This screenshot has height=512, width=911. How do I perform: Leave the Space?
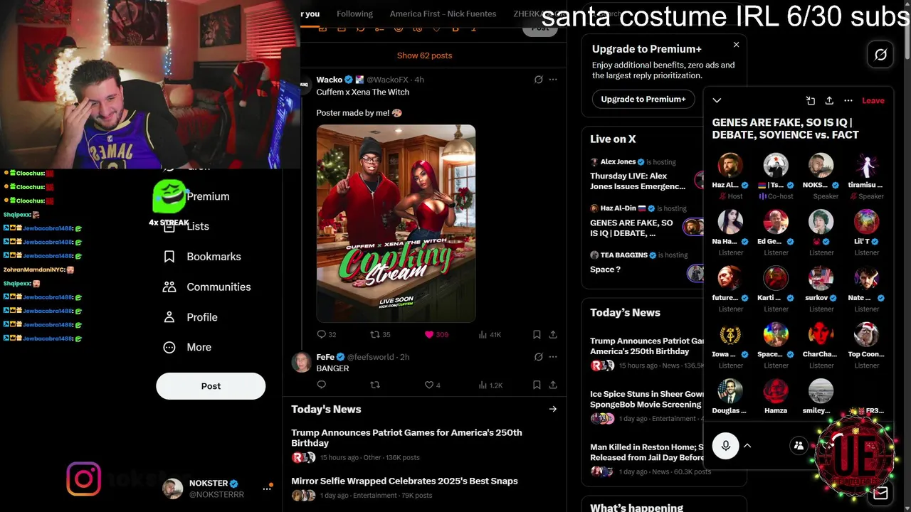(x=873, y=100)
